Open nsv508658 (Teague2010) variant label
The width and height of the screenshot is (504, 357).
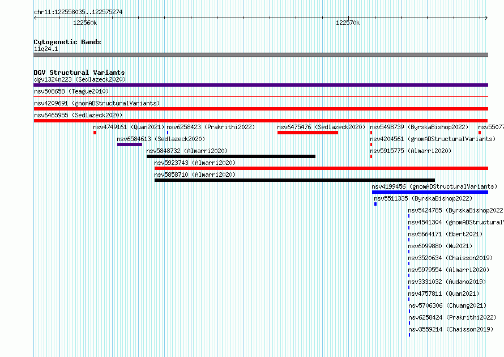[71, 91]
